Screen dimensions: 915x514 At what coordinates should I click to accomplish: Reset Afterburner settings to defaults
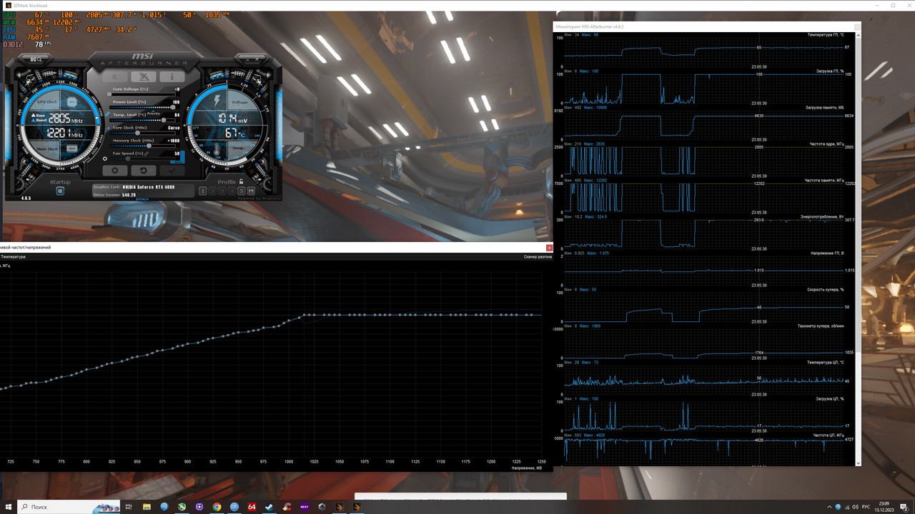pyautogui.click(x=144, y=171)
